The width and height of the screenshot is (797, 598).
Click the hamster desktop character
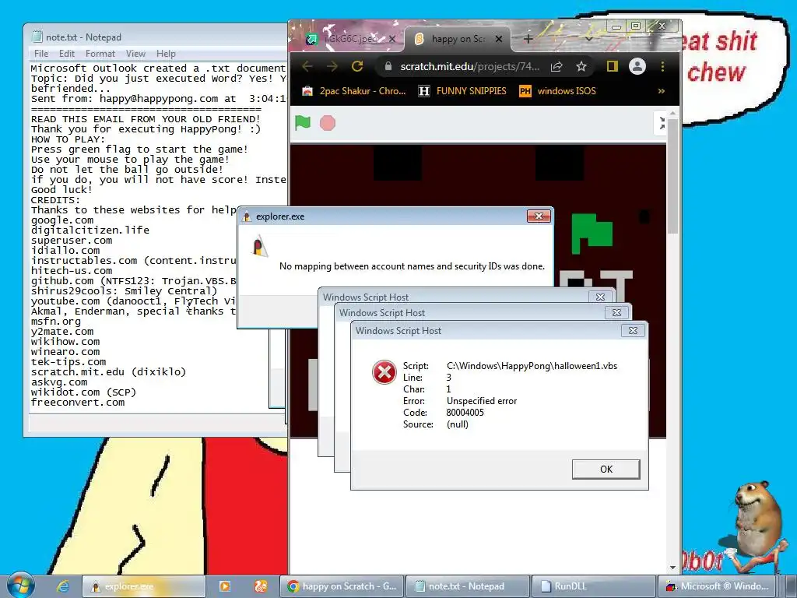757,521
